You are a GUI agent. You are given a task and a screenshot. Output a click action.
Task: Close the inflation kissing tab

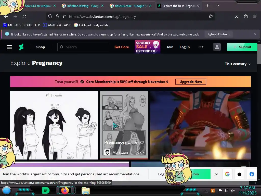(102, 6)
